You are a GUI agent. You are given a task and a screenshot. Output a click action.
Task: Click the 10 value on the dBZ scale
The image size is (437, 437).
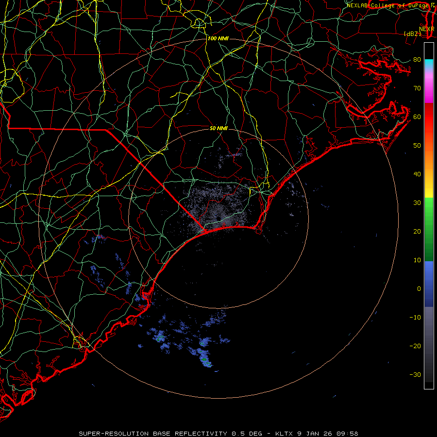pyautogui.click(x=417, y=260)
